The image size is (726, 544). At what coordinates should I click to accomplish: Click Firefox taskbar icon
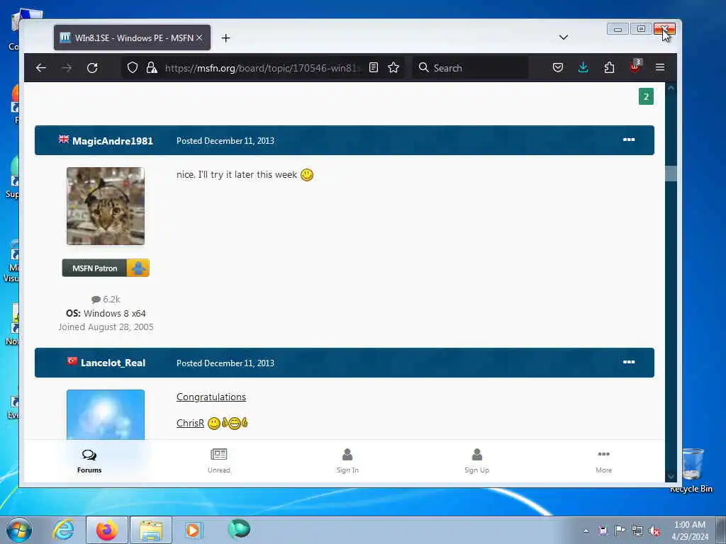tap(107, 530)
